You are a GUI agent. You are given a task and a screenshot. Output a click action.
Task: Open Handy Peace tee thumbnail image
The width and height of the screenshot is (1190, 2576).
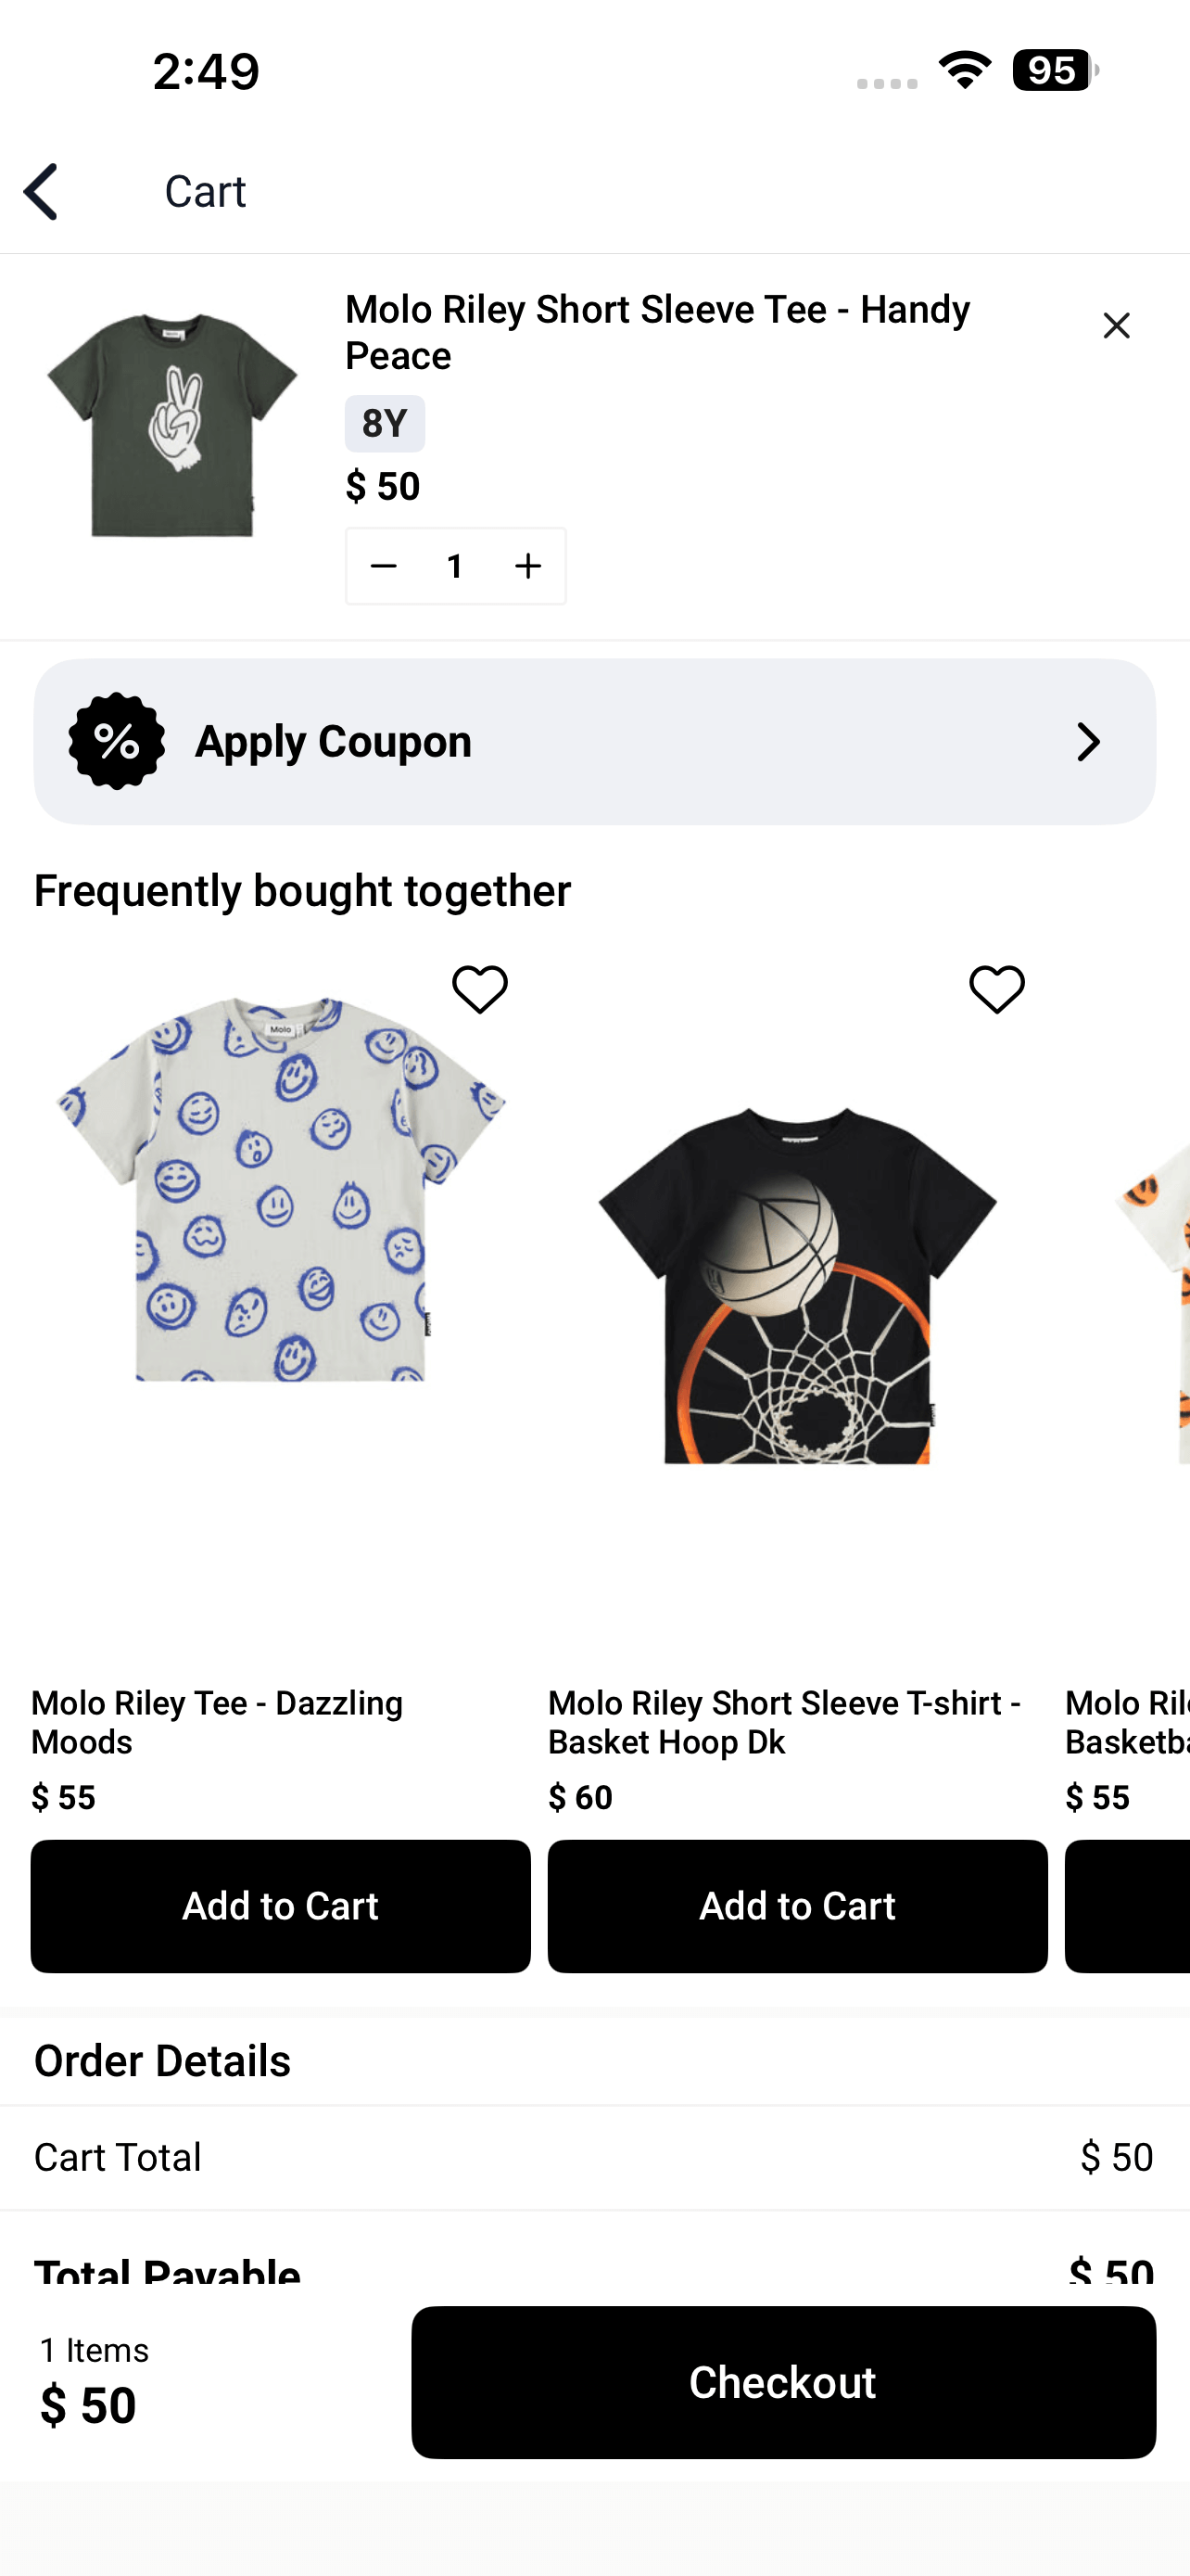171,425
